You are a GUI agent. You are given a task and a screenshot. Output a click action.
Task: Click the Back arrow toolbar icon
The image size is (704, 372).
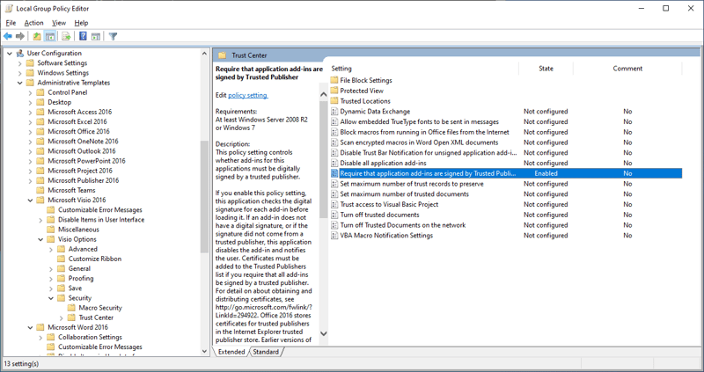click(x=8, y=36)
